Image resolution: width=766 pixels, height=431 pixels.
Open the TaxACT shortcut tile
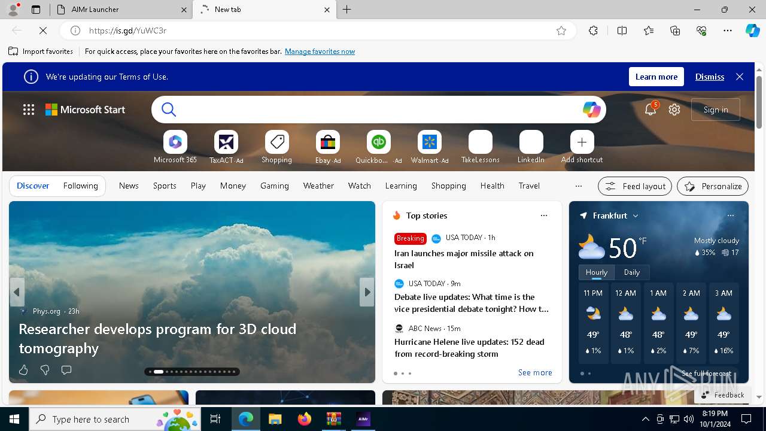[x=226, y=147]
